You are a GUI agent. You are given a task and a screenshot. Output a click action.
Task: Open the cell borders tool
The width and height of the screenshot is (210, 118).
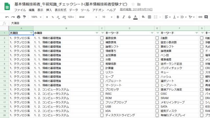click(x=150, y=17)
